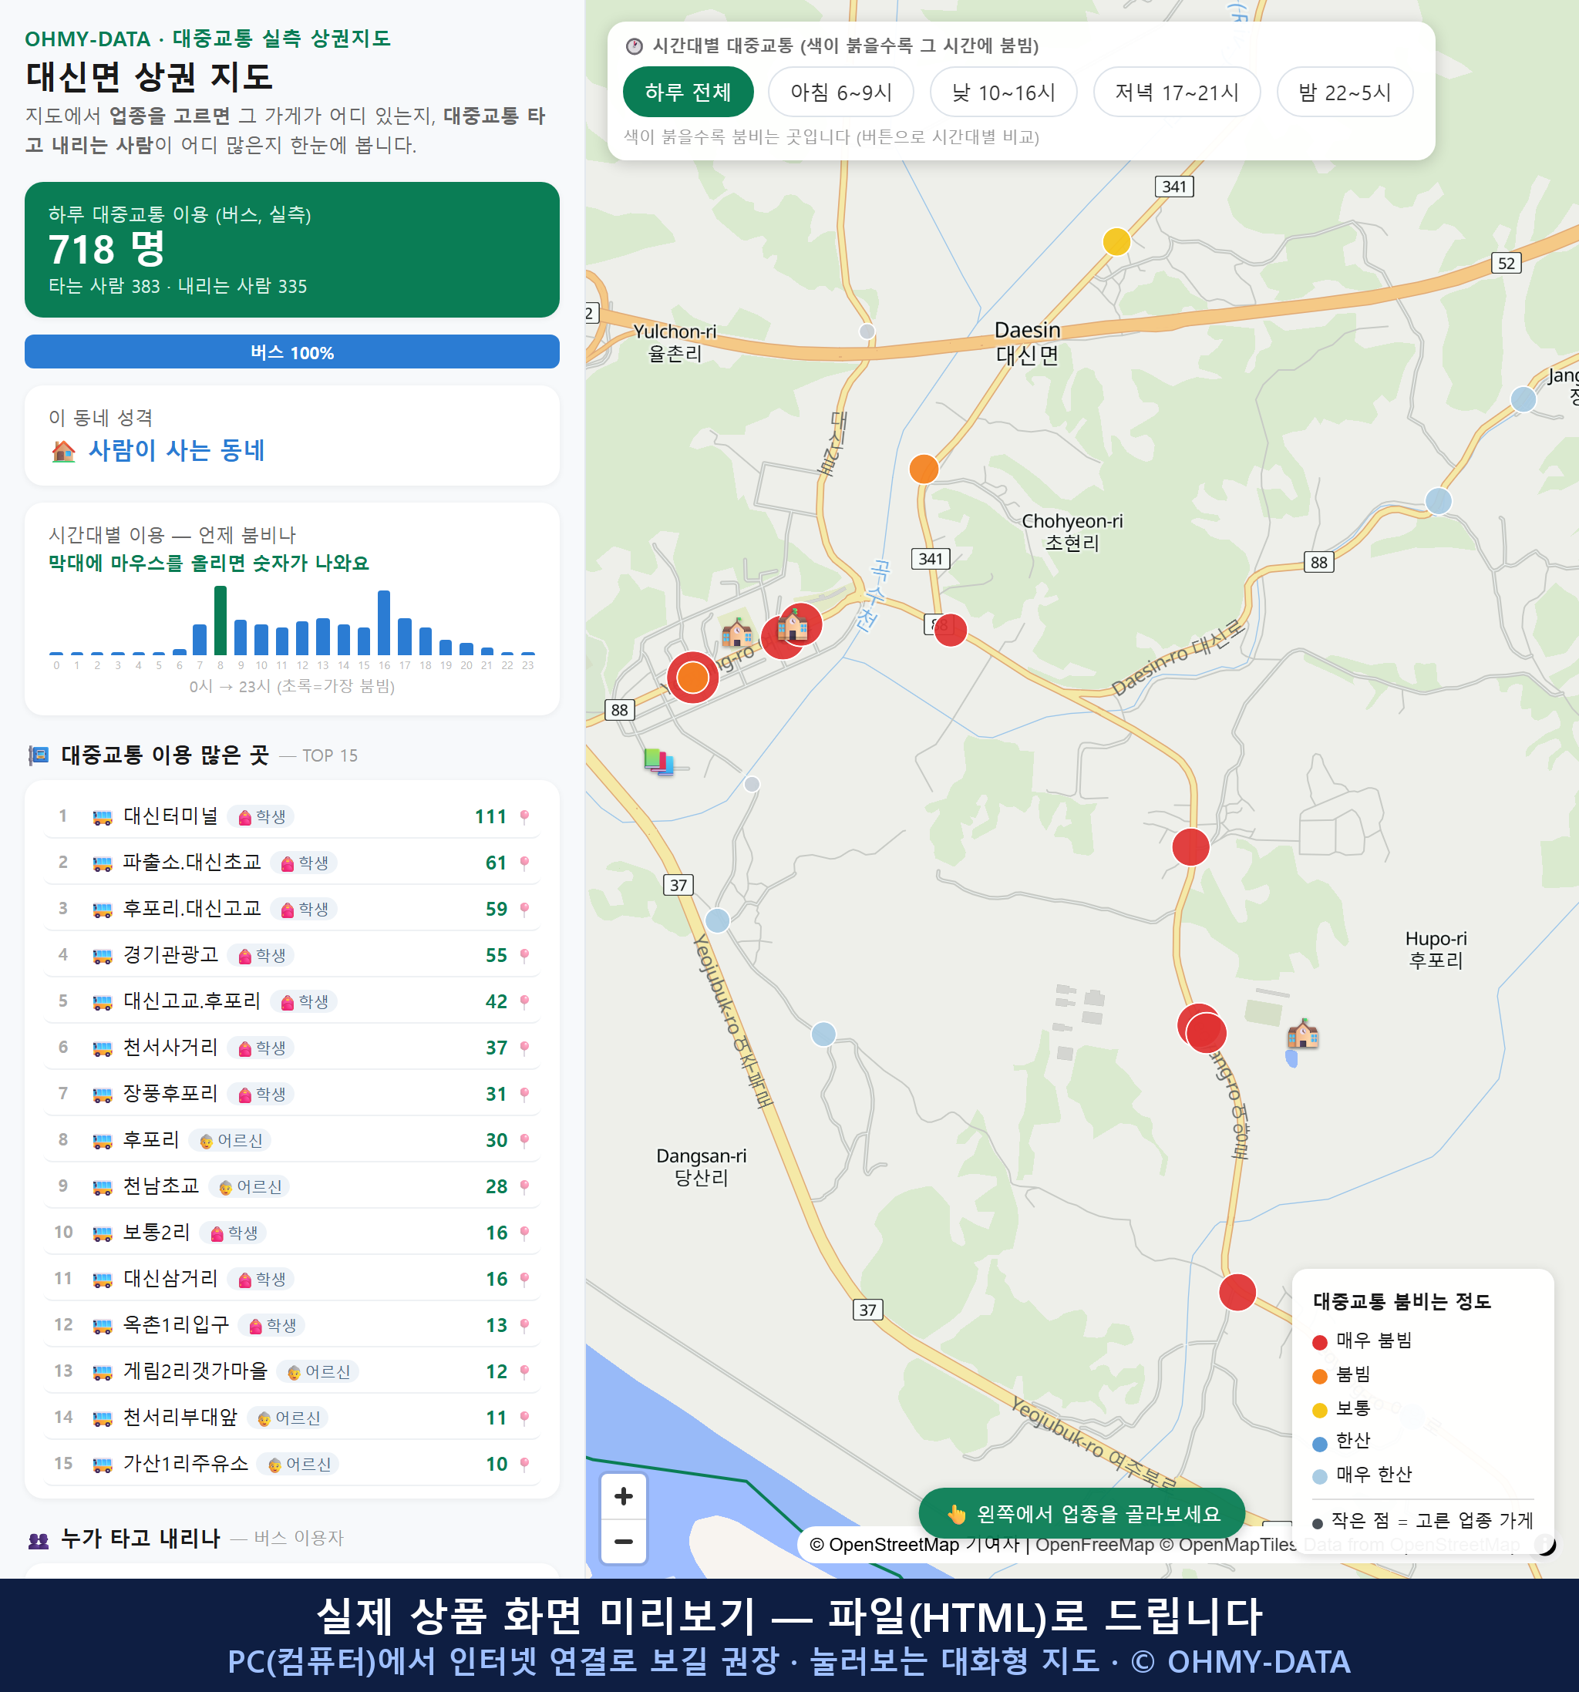
Task: Click the orange-centered red marker near route 88
Action: (x=693, y=678)
